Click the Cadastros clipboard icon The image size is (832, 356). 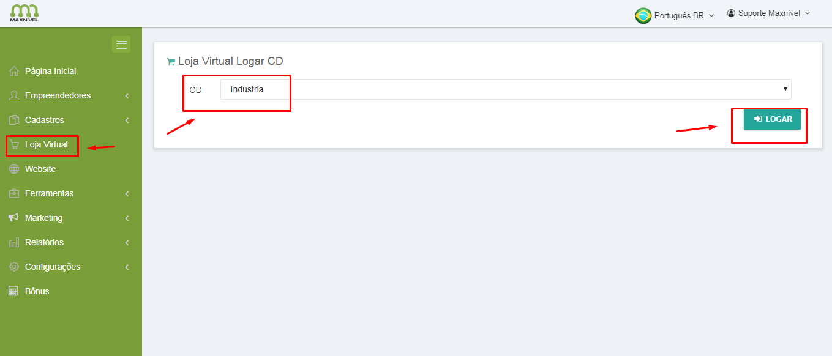(14, 121)
